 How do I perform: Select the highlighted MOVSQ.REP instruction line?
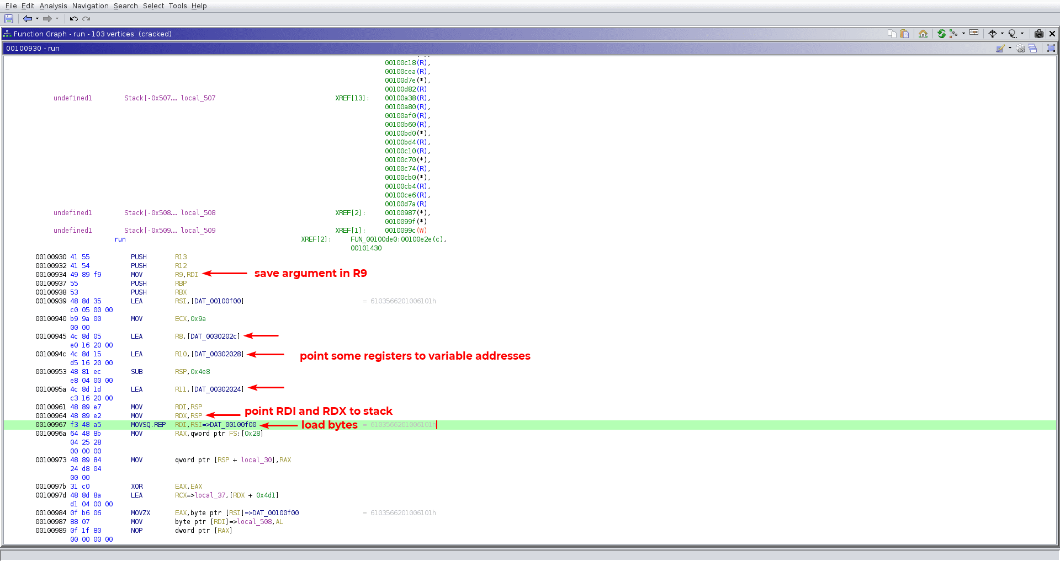148,425
